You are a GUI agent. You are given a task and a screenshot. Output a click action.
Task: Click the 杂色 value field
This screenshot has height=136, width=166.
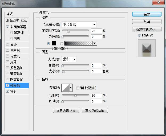96,37
